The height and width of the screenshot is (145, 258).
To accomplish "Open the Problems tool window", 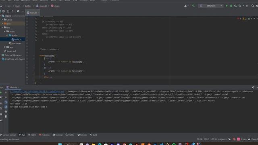I will 44,135.
